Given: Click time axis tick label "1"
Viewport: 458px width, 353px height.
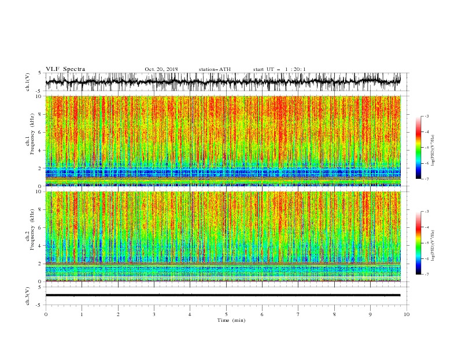Looking at the screenshot, I should click(82, 314).
